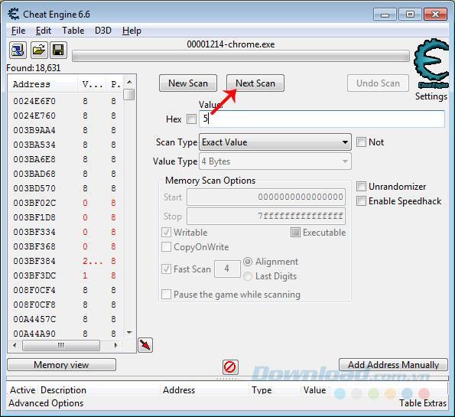Click the Cheat Engine title bar icon
This screenshot has height=417, width=455.
click(x=13, y=15)
